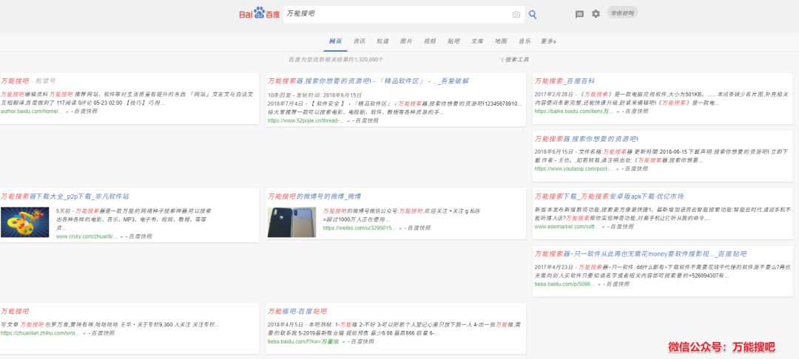Open 百度快照 for the author.baidu.com result
The image size is (799, 359).
(85, 112)
